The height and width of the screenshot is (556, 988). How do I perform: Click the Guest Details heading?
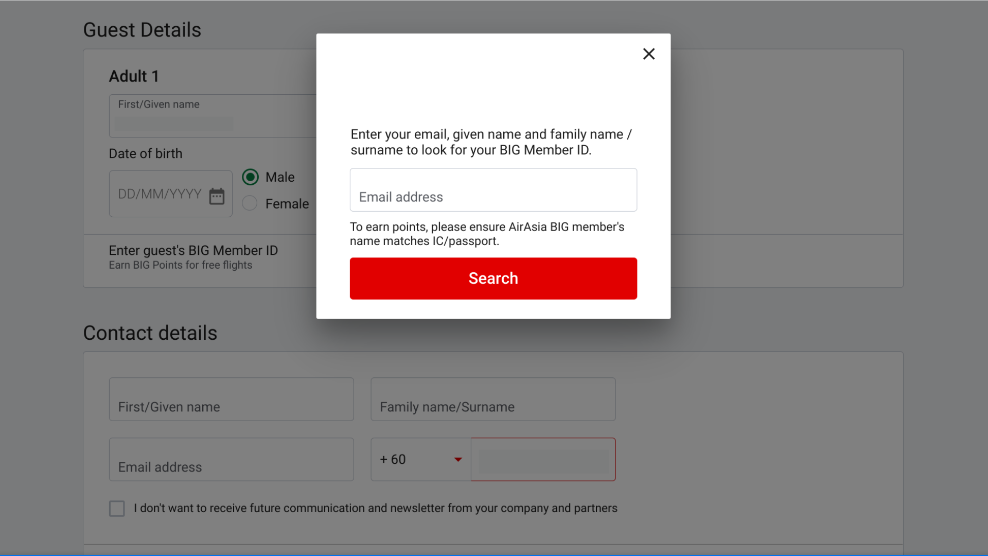(x=142, y=30)
